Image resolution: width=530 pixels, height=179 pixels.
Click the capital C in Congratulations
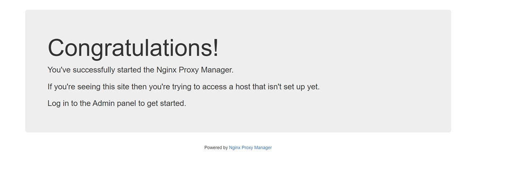[x=57, y=48]
